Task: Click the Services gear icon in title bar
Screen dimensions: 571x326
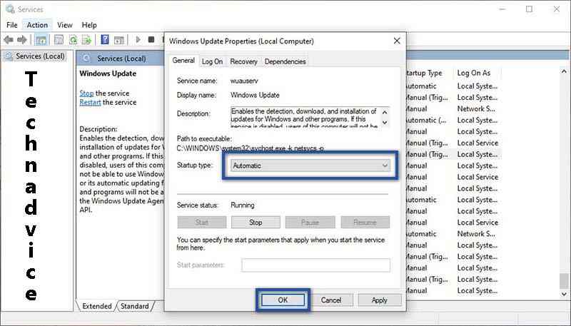Action: [x=10, y=9]
